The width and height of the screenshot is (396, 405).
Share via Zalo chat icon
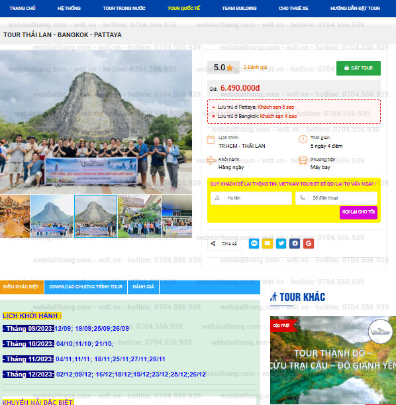pyautogui.click(x=254, y=243)
